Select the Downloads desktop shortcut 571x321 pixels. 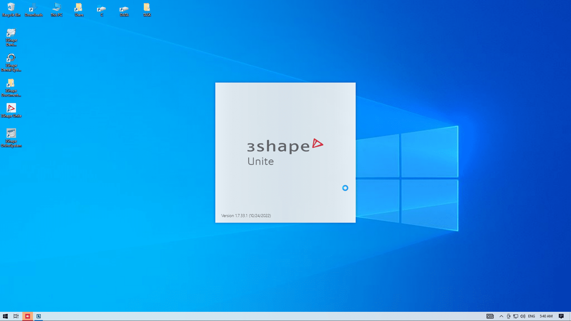coord(34,8)
